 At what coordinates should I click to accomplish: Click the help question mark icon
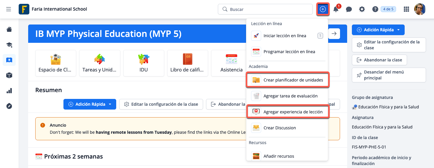tap(375, 9)
